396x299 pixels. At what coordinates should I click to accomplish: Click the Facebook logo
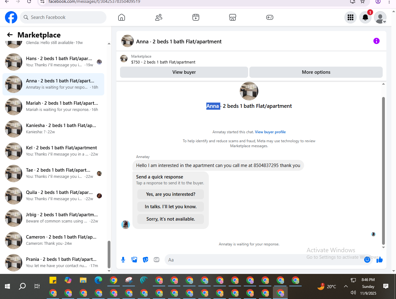coord(11,17)
